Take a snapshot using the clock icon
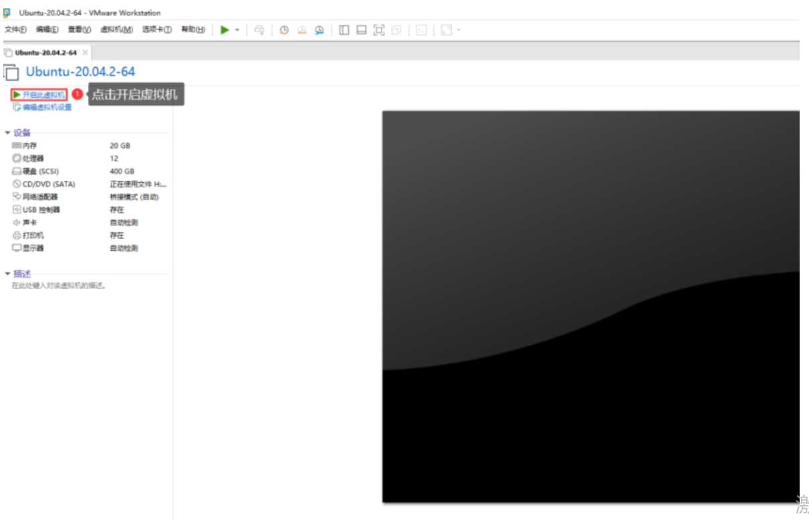Viewport: 809px width, 520px height. (x=284, y=29)
